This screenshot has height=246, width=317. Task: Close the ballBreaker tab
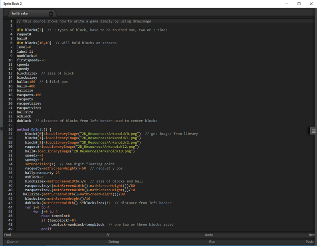(51, 14)
